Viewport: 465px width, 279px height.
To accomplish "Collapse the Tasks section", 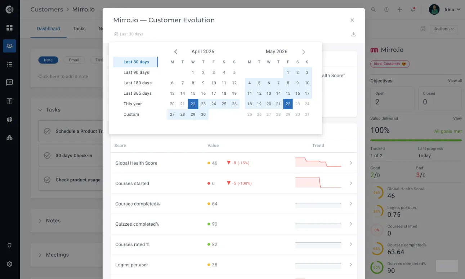I will [x=40, y=110].
